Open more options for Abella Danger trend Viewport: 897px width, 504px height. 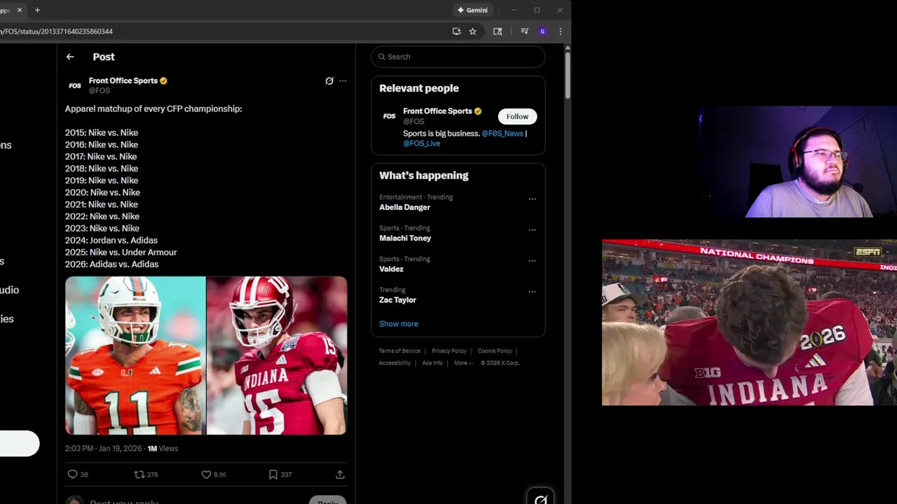pyautogui.click(x=532, y=199)
